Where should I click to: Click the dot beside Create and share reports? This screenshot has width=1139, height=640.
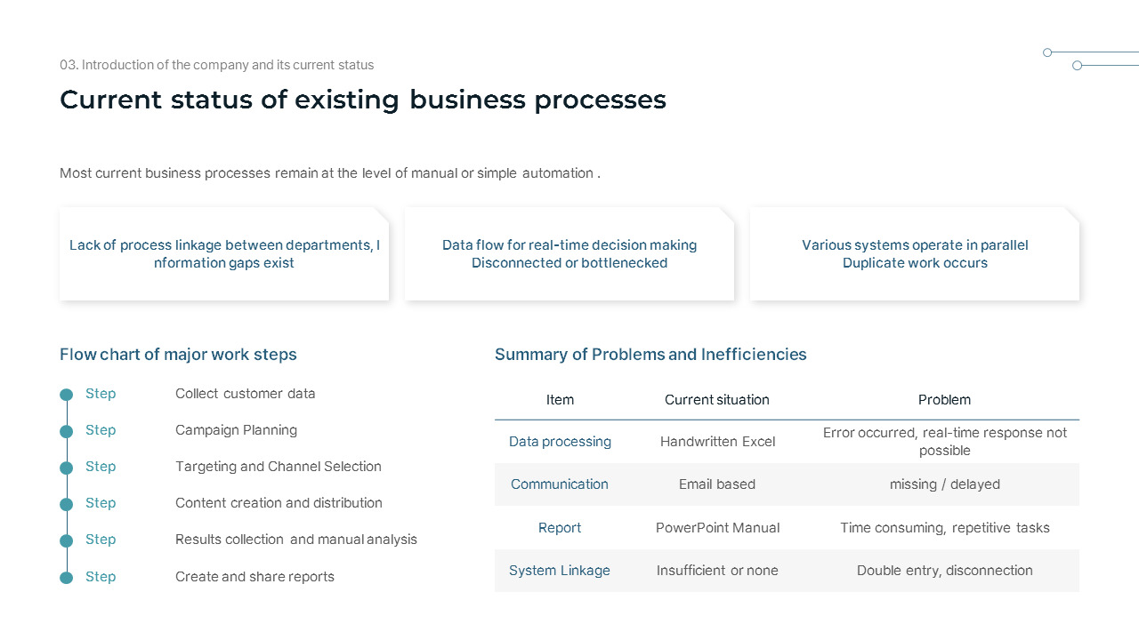coord(66,578)
